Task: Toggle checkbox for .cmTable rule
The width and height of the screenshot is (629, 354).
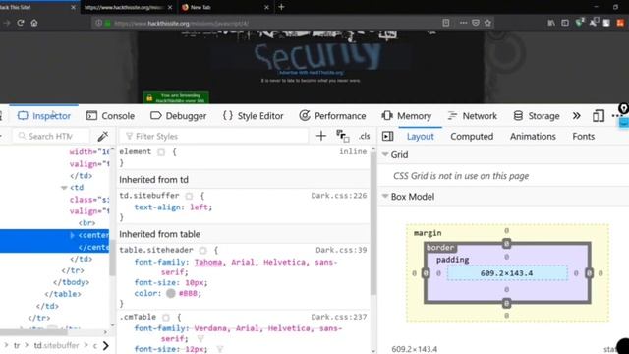Action: (166, 317)
